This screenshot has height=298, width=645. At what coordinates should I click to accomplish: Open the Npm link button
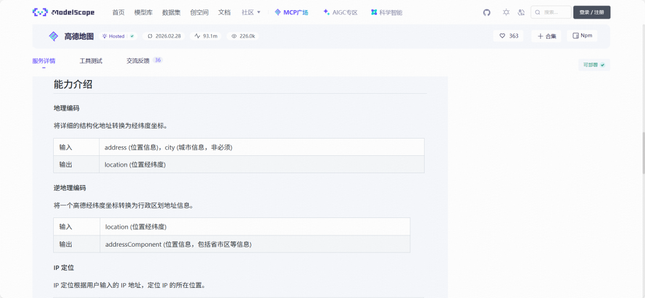tap(582, 36)
